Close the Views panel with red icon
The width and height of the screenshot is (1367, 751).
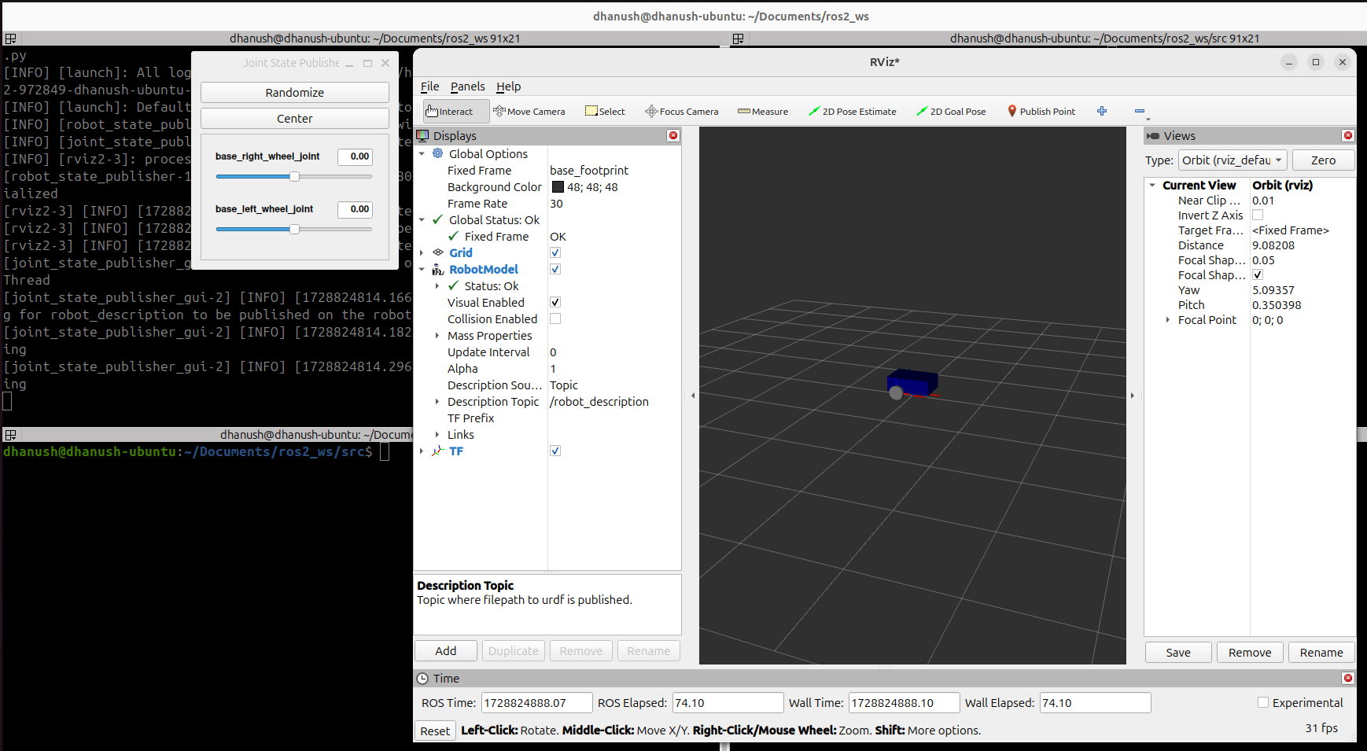tap(1348, 135)
